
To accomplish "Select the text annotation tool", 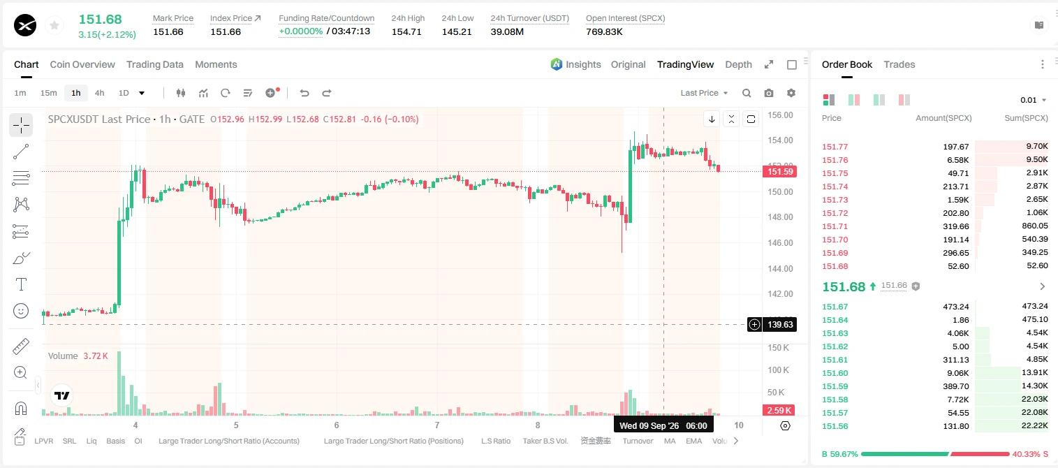I will pyautogui.click(x=21, y=284).
